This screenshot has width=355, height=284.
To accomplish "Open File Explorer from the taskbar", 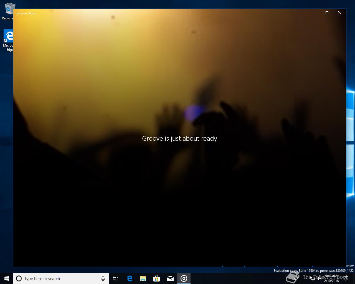I will click(x=143, y=278).
